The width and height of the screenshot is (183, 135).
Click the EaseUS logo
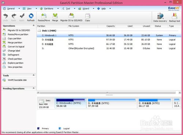click(x=174, y=8)
